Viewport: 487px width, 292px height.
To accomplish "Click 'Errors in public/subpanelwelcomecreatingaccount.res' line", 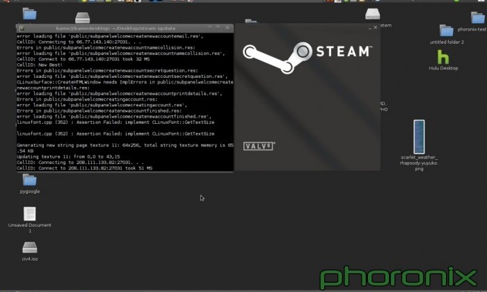I will tap(87, 99).
